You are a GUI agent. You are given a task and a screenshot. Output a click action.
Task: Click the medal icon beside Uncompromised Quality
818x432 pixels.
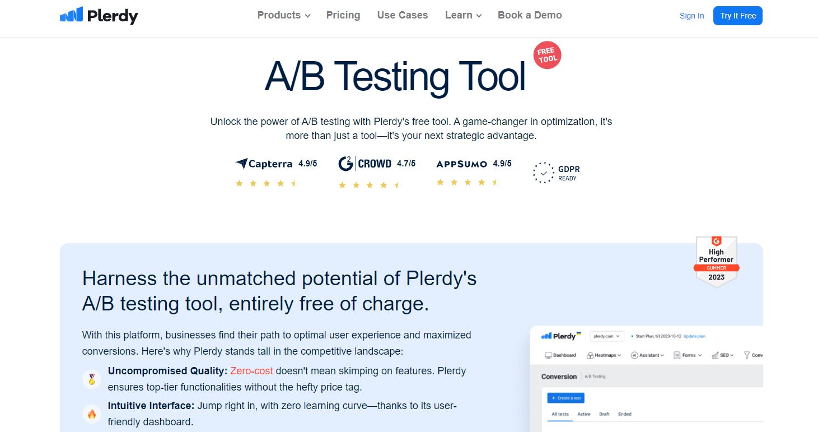92,379
